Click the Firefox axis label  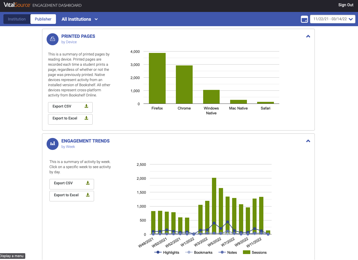157,108
